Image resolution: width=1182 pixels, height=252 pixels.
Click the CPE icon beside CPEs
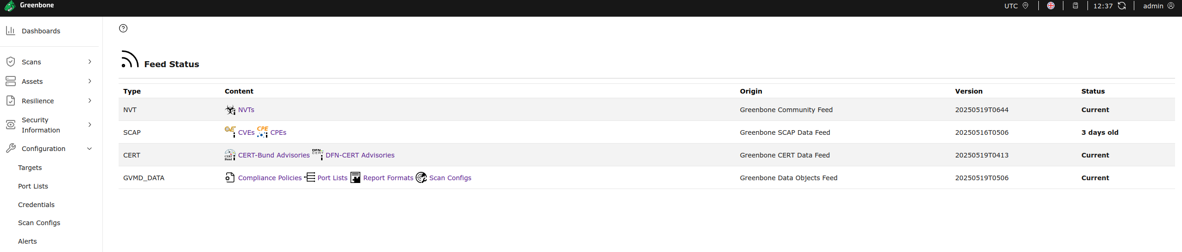point(262,132)
